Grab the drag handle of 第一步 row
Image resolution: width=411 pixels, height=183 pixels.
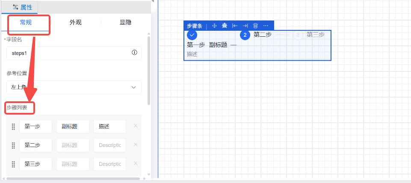point(13,127)
